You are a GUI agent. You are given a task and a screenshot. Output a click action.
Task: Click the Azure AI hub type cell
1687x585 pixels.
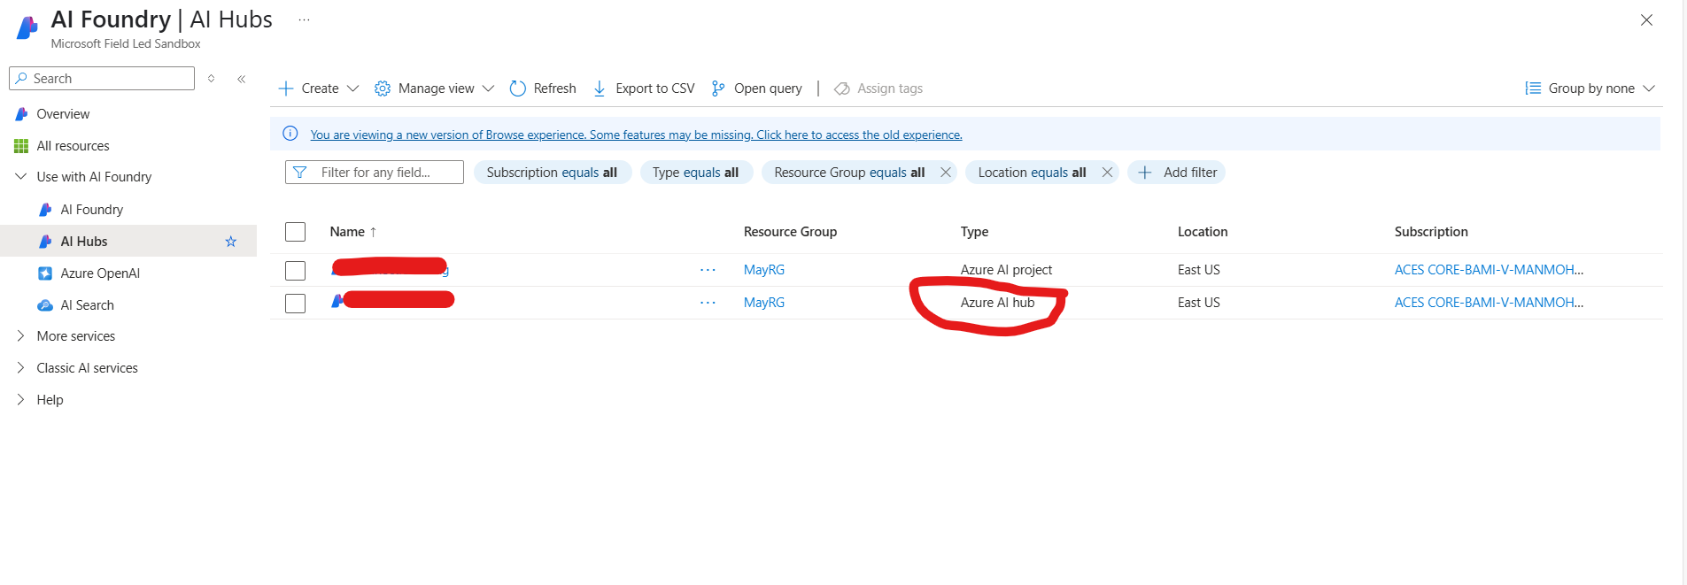pyautogui.click(x=997, y=303)
